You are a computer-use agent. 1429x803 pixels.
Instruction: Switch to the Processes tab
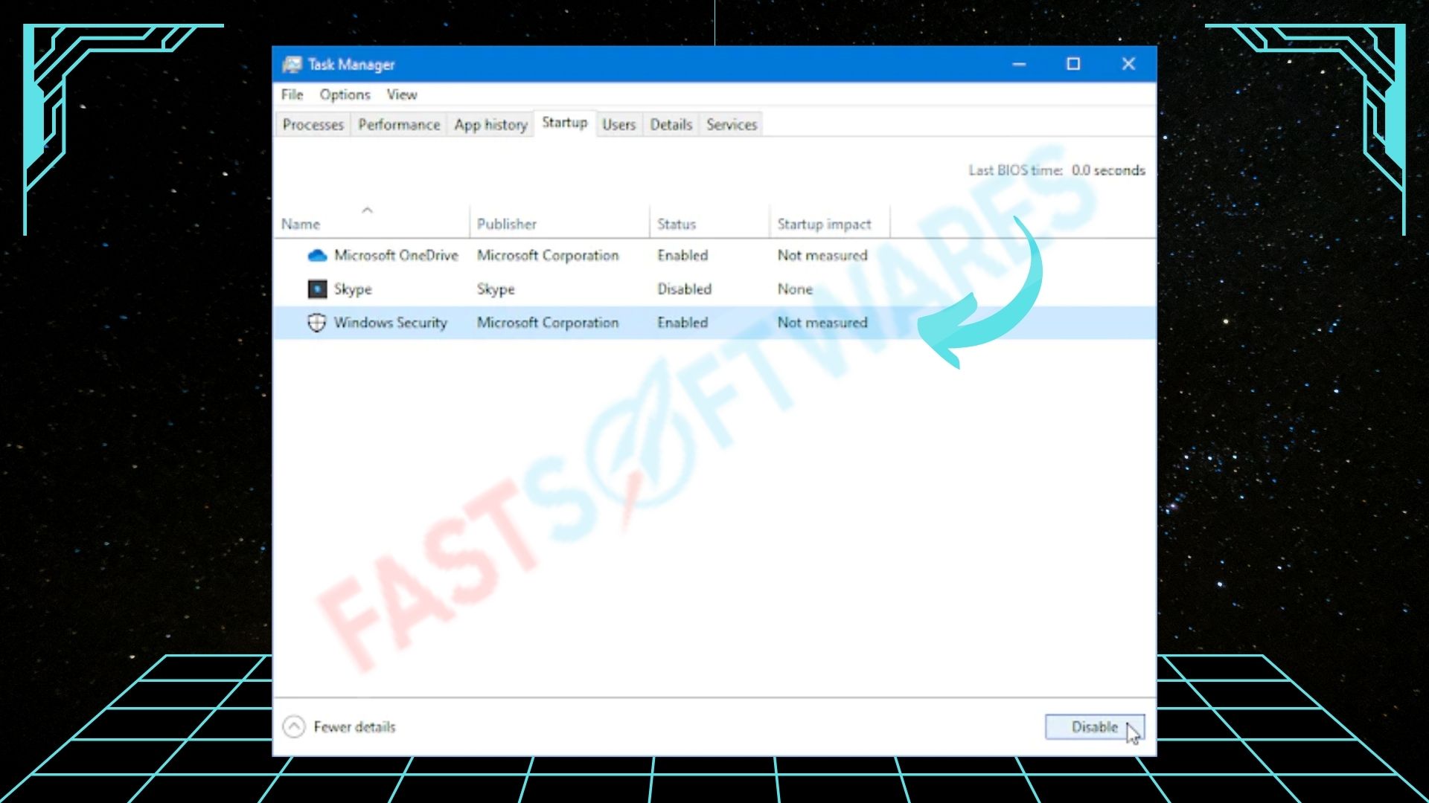pyautogui.click(x=313, y=124)
